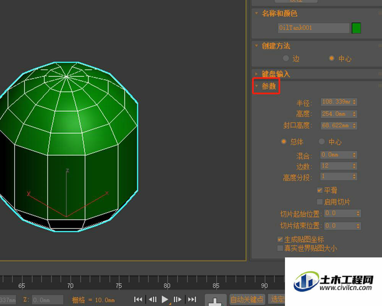382x306 pixels.
Task: Click the Z coordinate field
Action: [x=48, y=300]
